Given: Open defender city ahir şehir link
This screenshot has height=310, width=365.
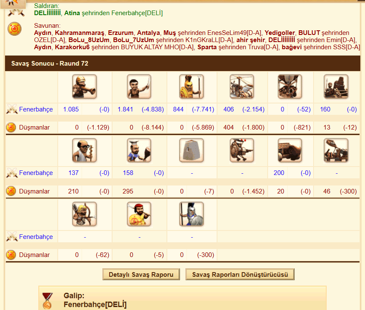Looking at the screenshot, I should pyautogui.click(x=251, y=40).
